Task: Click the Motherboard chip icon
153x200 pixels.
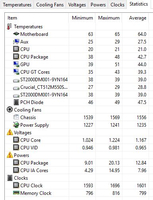Action: pyautogui.click(x=16, y=34)
